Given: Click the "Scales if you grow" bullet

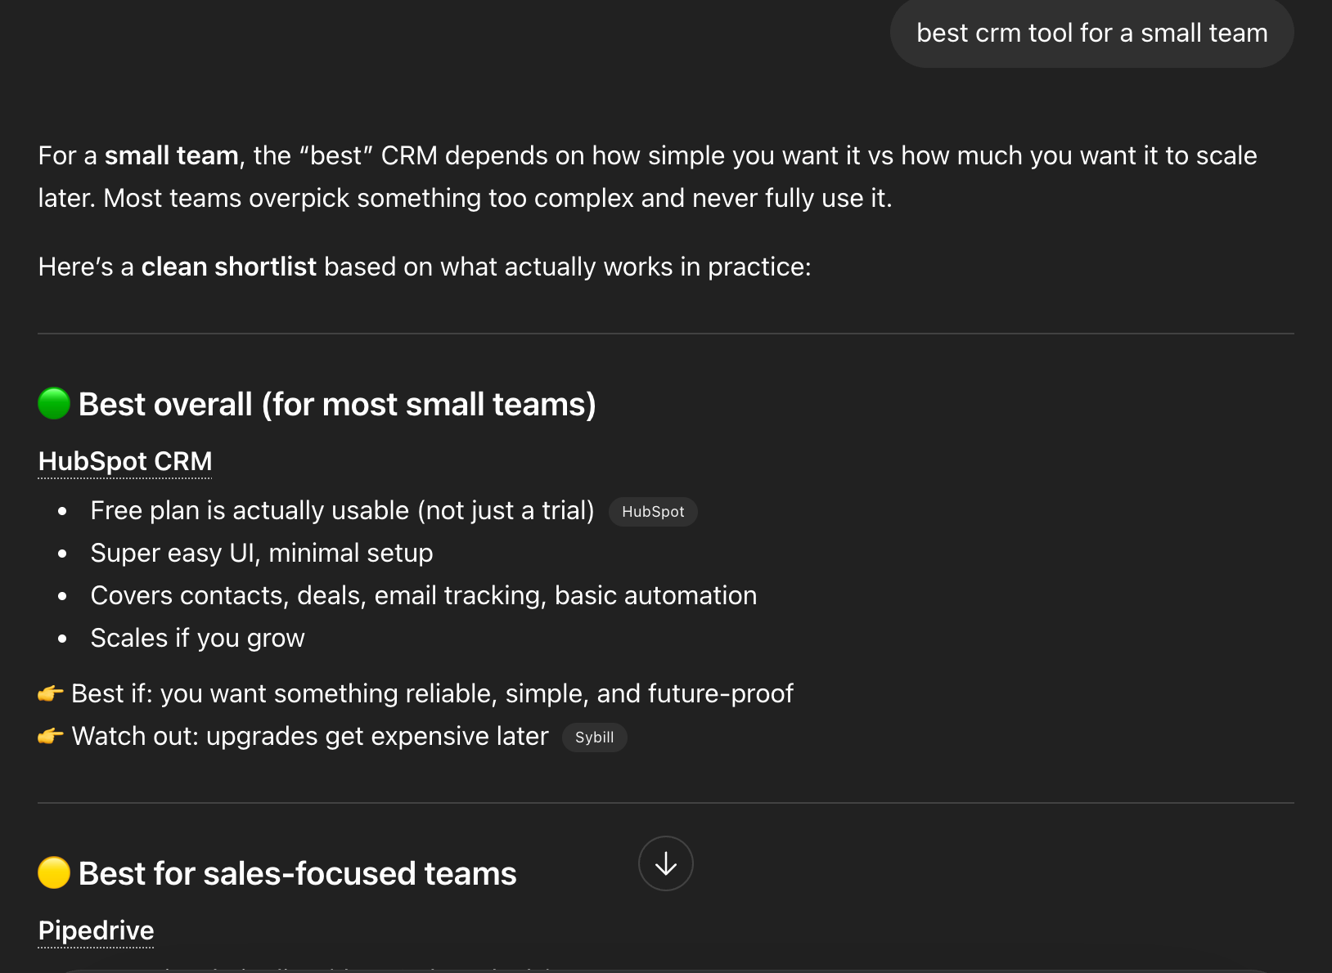Looking at the screenshot, I should (197, 639).
